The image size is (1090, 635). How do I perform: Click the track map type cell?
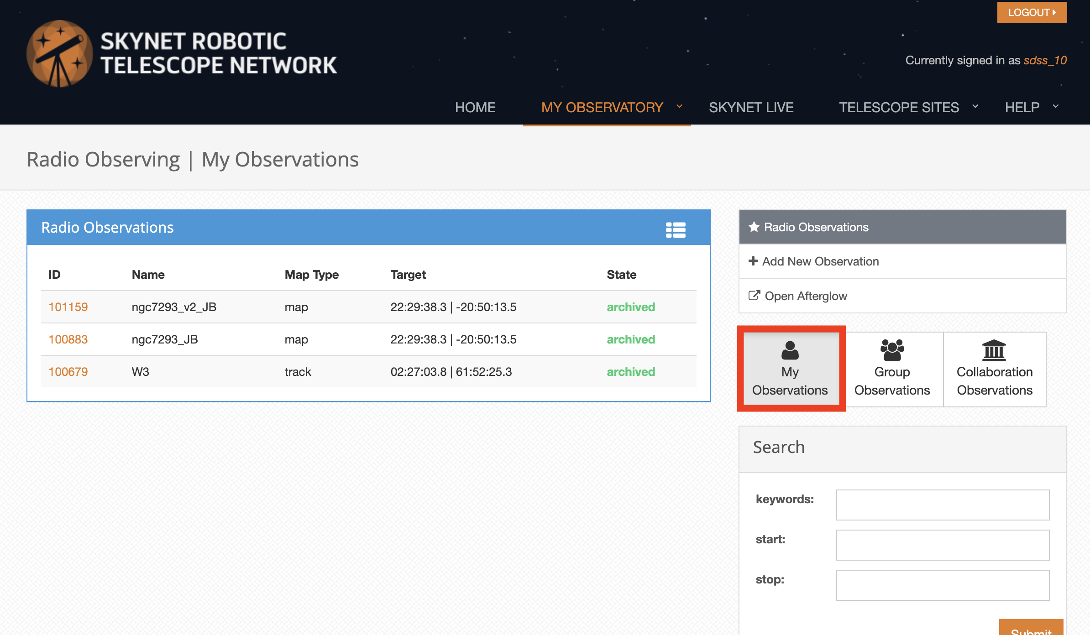(x=298, y=372)
